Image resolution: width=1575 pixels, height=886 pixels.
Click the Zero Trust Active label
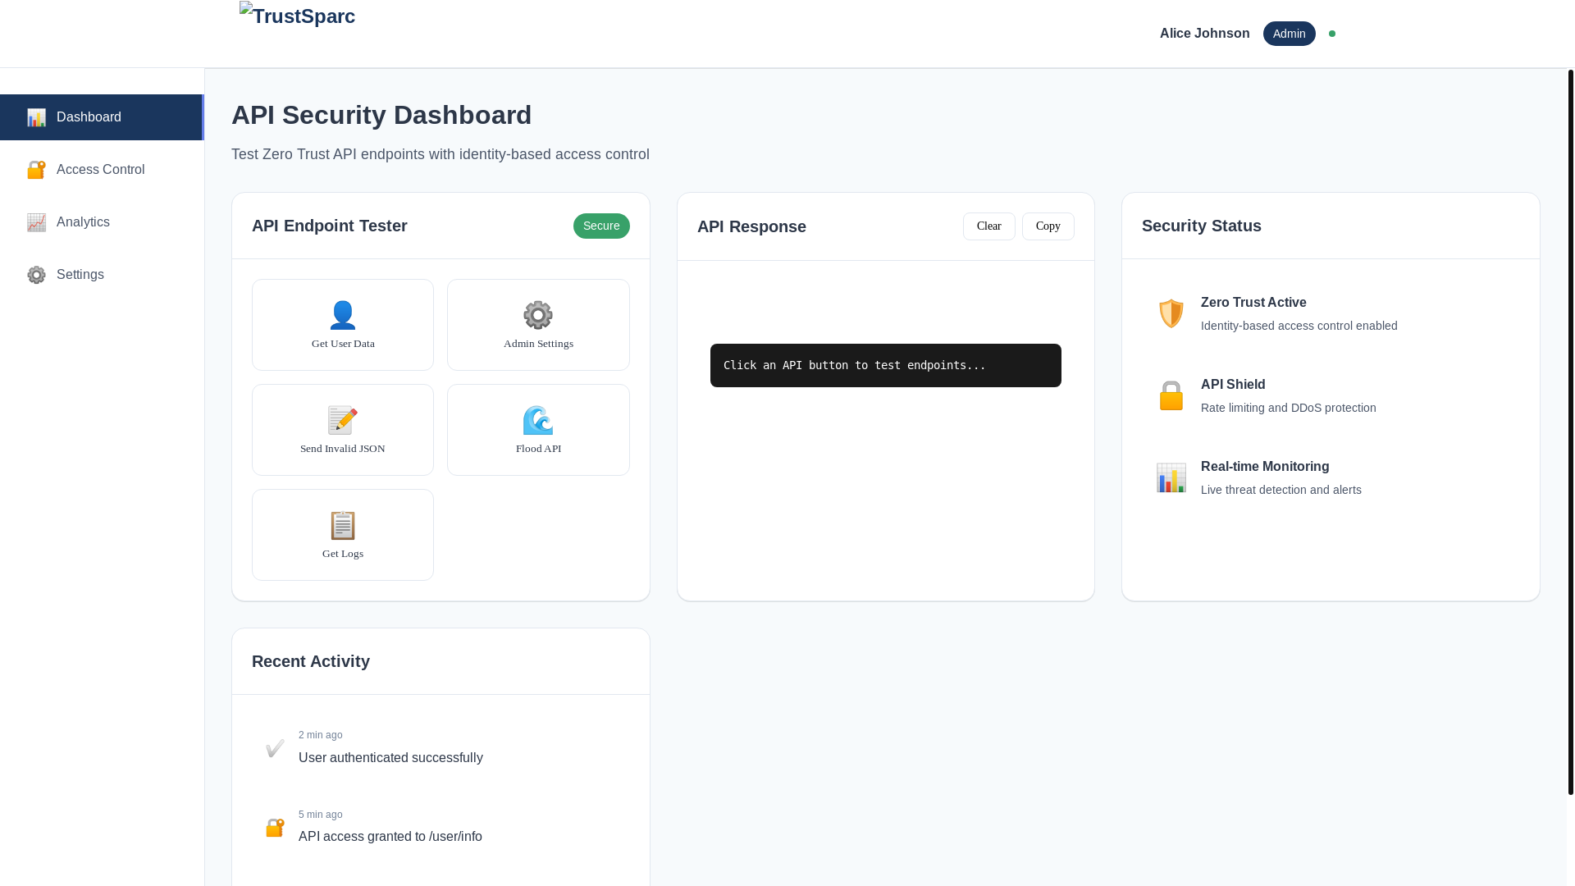[x=1253, y=303]
